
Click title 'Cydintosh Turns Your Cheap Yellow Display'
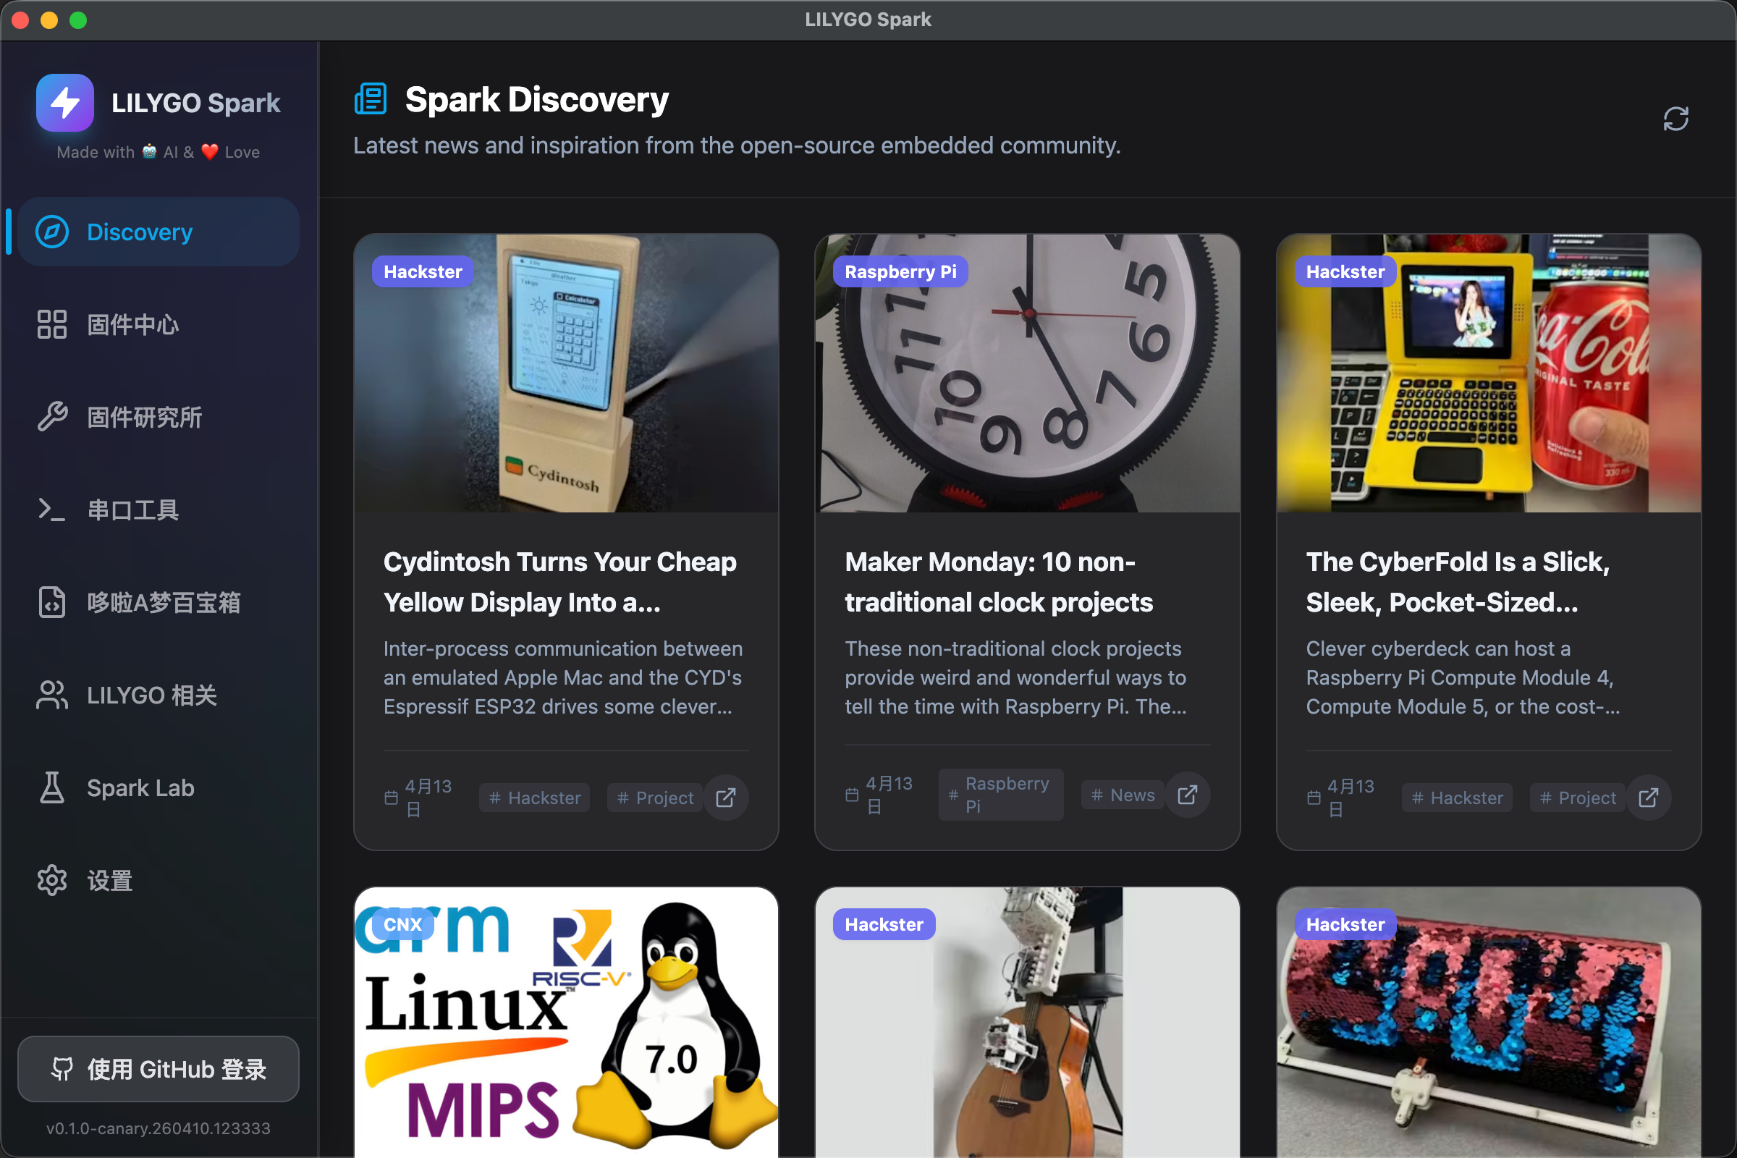(559, 582)
